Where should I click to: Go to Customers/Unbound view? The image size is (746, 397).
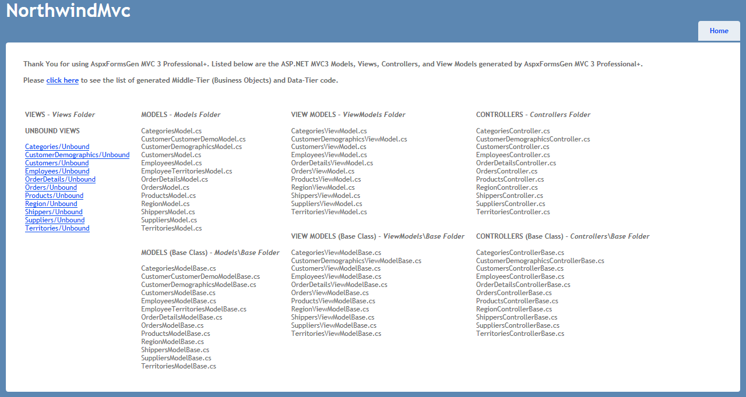click(x=57, y=163)
